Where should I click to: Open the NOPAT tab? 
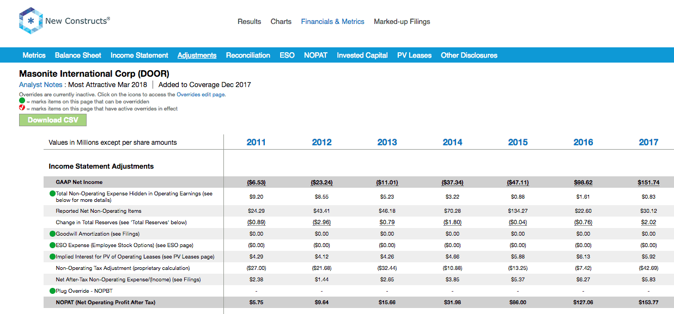click(316, 55)
